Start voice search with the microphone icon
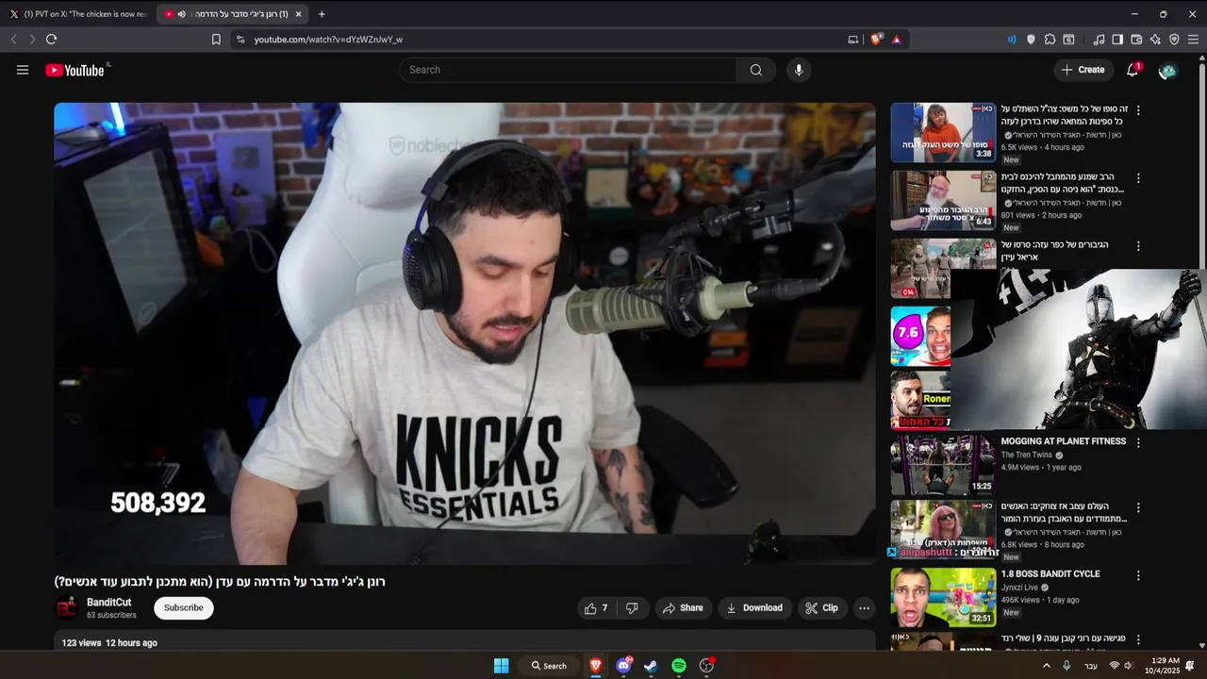Image resolution: width=1207 pixels, height=679 pixels. pos(799,70)
